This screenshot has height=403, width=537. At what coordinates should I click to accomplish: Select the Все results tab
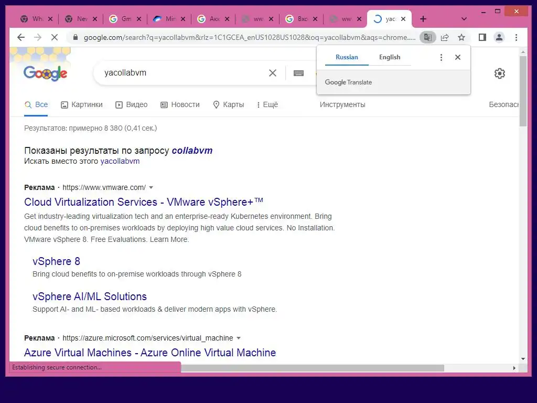36,104
